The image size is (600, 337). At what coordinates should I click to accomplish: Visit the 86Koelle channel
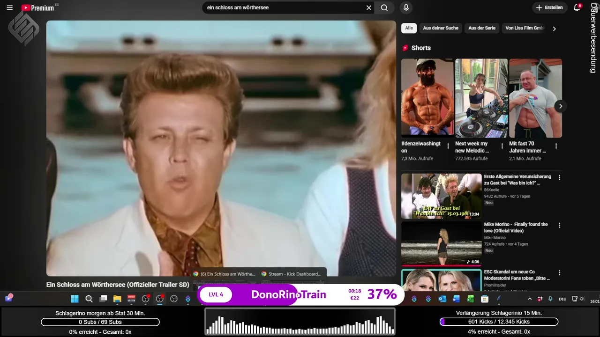(493, 190)
